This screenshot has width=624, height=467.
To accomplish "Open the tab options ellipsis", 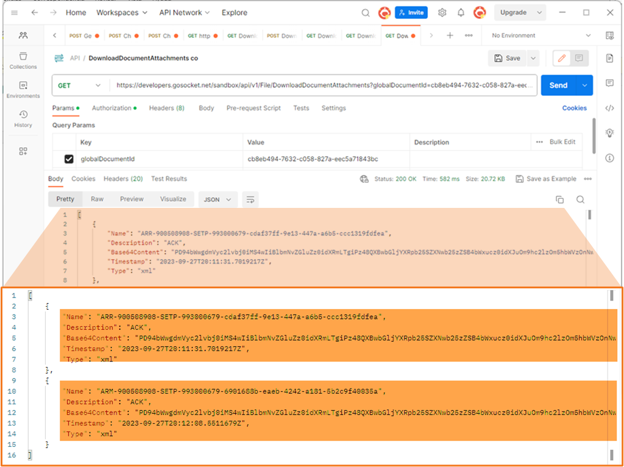I will tap(469, 35).
